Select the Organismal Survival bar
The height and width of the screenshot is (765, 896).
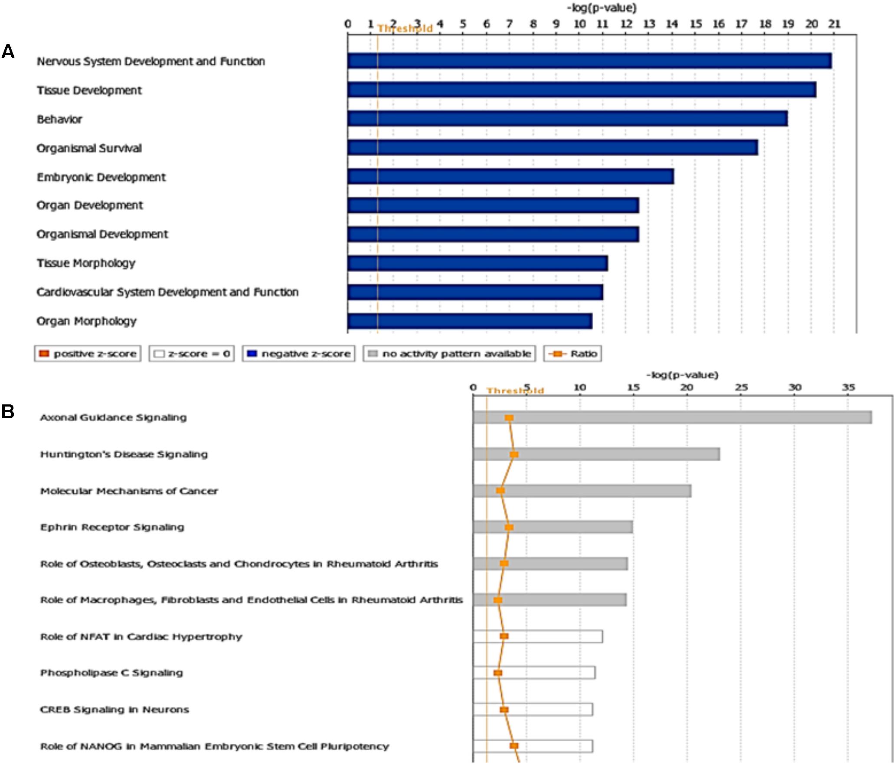(553, 147)
